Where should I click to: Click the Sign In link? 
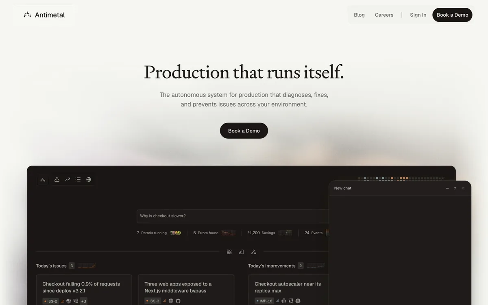pyautogui.click(x=418, y=15)
